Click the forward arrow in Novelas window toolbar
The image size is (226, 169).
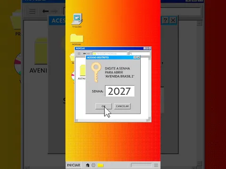tap(89, 54)
